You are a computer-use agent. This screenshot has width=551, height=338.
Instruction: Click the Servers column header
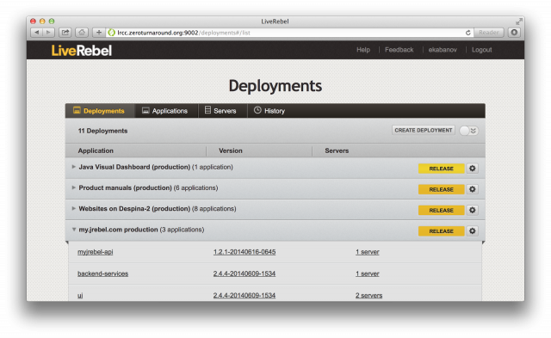point(337,151)
